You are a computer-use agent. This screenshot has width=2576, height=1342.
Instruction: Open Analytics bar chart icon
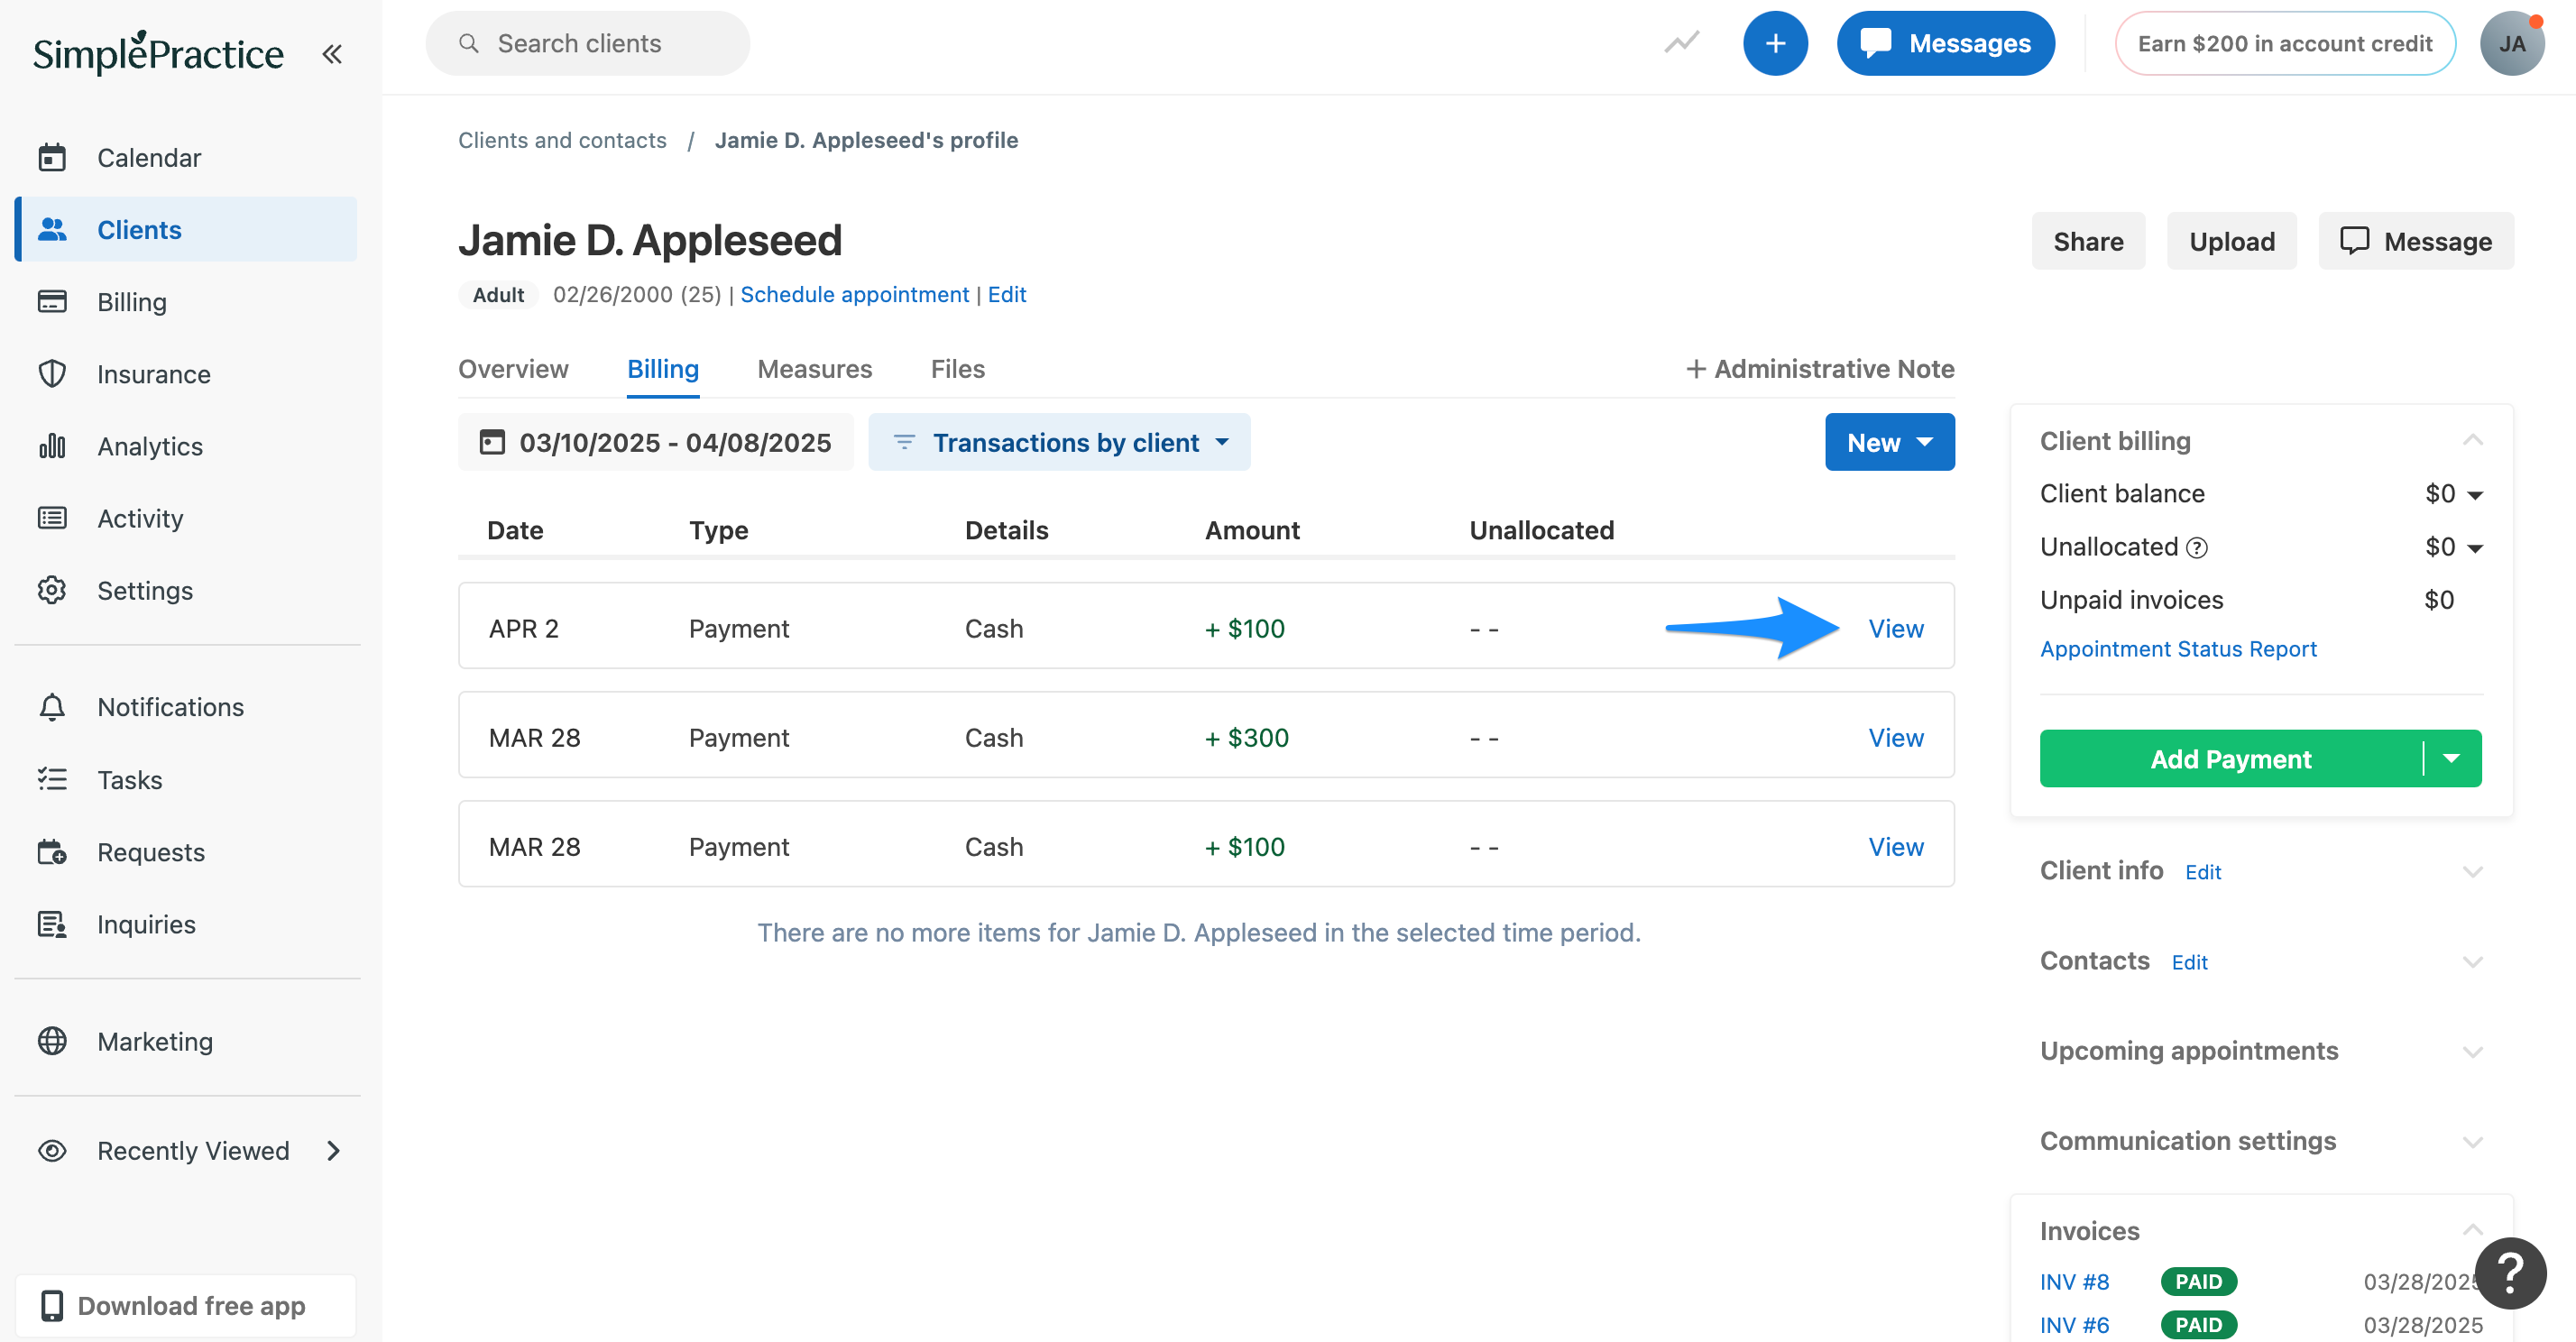52,446
